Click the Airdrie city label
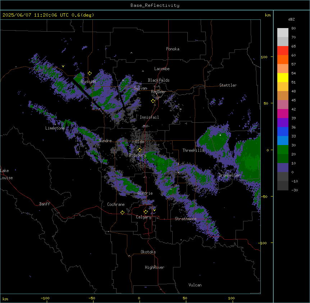 (x=145, y=193)
